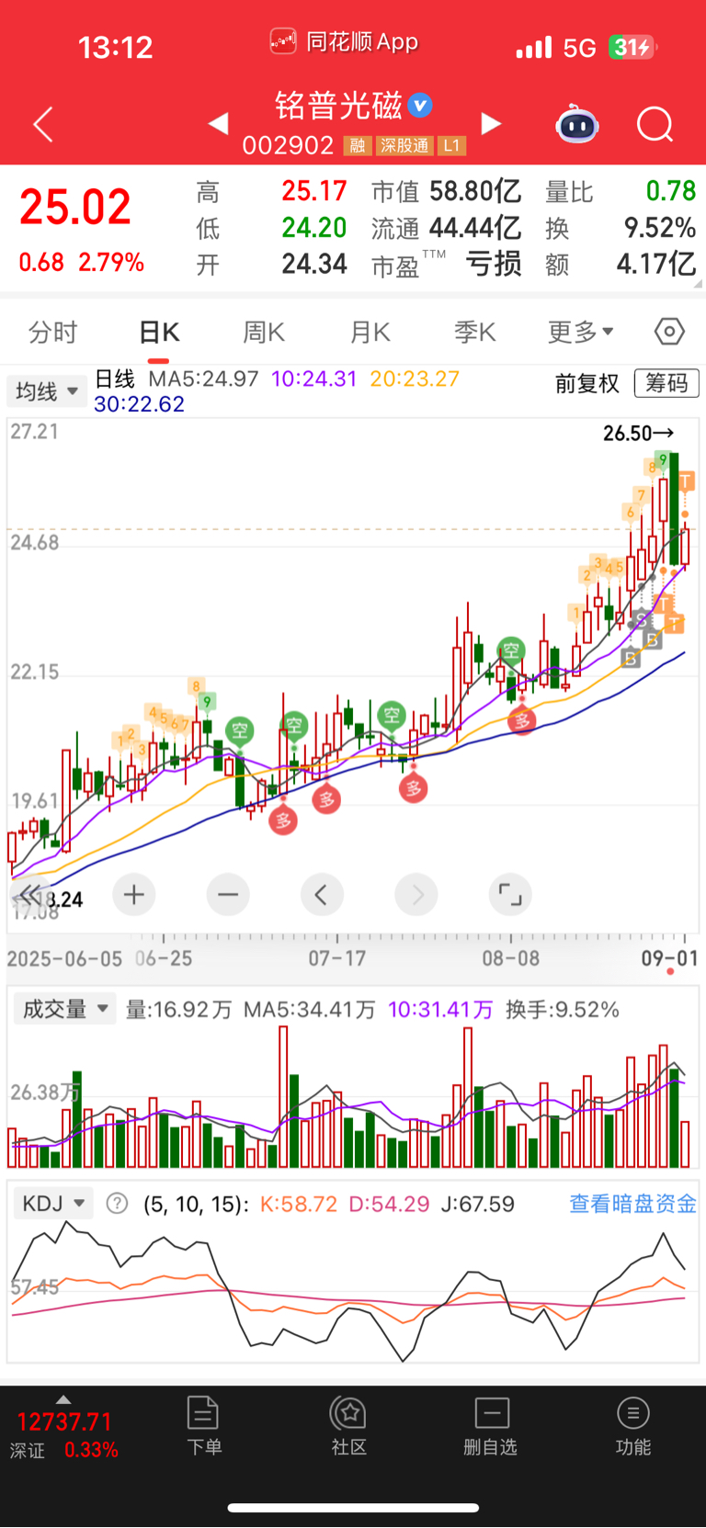Tap the 09-01 date label on the axis
The height and width of the screenshot is (1528, 706).
pyautogui.click(x=669, y=958)
